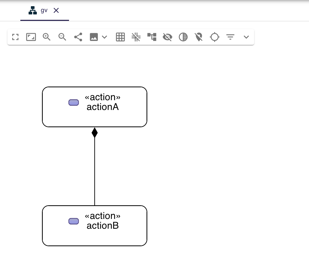The width and height of the screenshot is (309, 273).
Task: Toggle full screen mode for the diagram
Action: point(15,37)
